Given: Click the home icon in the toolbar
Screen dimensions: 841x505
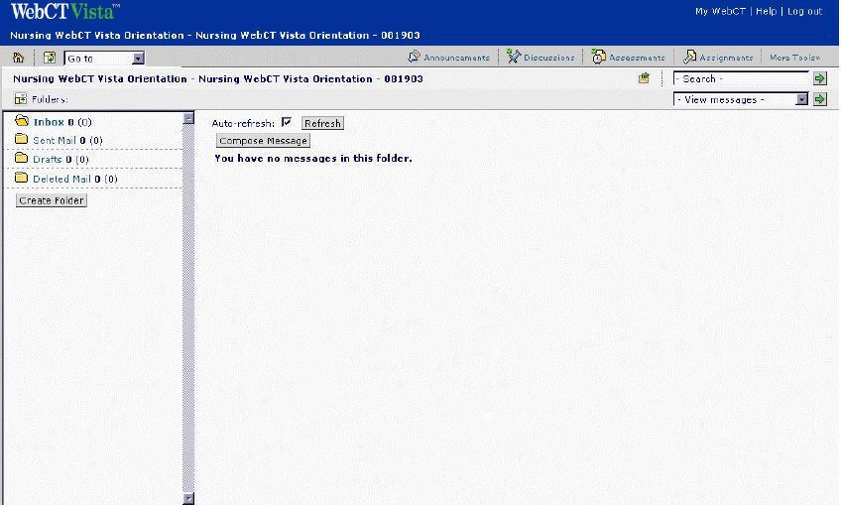Looking at the screenshot, I should coord(18,58).
